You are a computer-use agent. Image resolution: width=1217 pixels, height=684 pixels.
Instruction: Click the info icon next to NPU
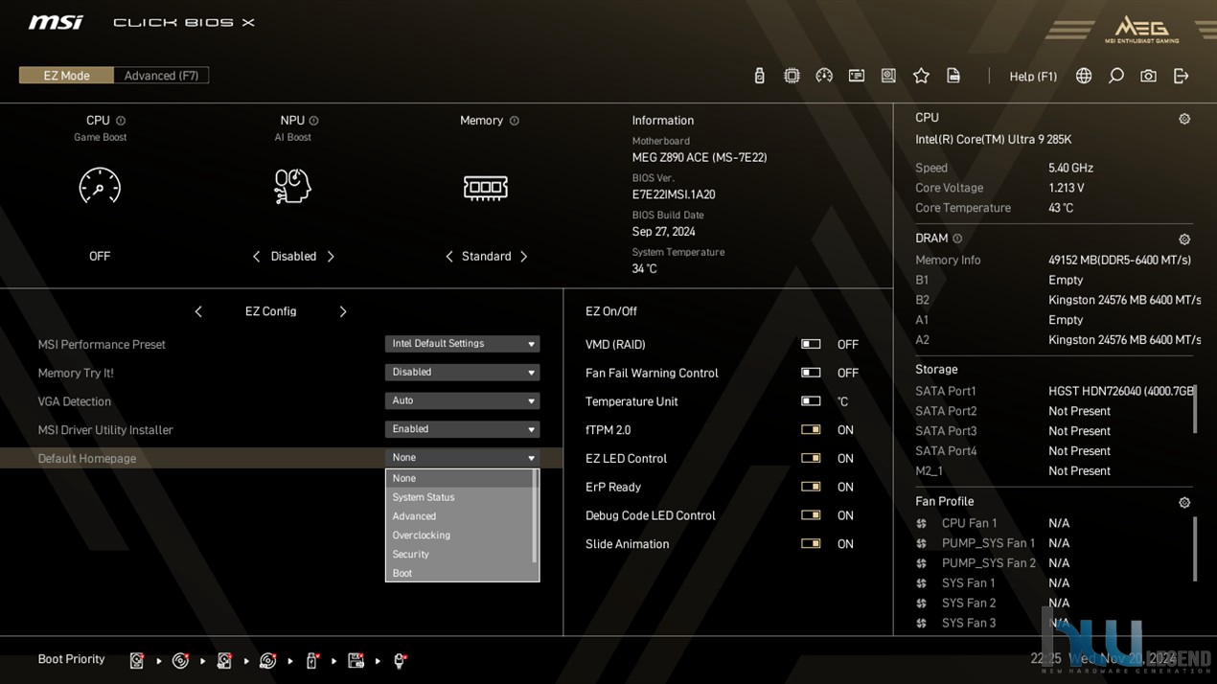313,121
